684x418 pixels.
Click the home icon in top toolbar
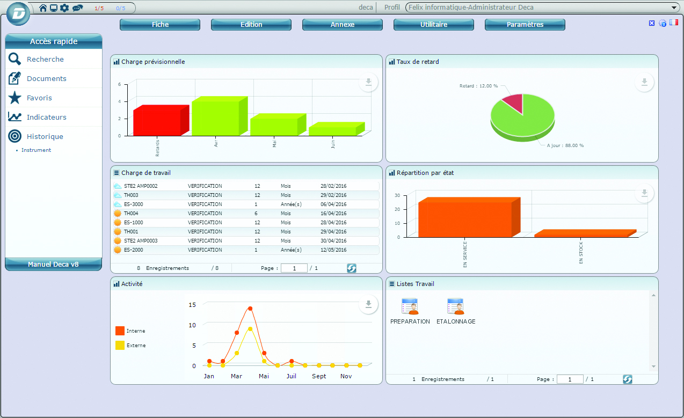(43, 8)
